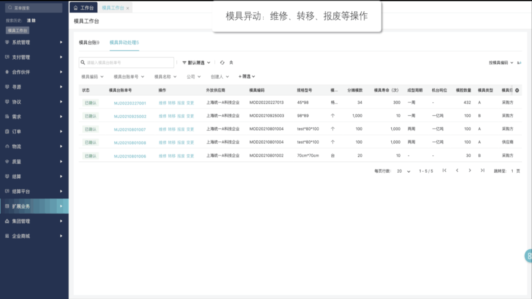Viewport: 532px width, 299px height.
Task: Click 报废 for row MJ20210801008
Action: (x=181, y=142)
